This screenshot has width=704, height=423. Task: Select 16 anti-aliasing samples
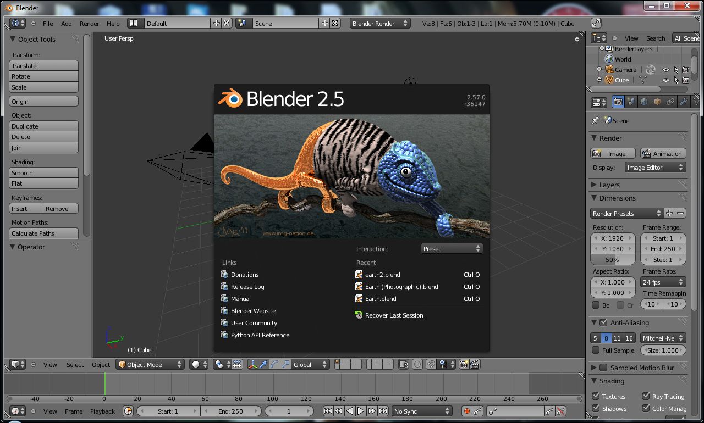click(629, 338)
